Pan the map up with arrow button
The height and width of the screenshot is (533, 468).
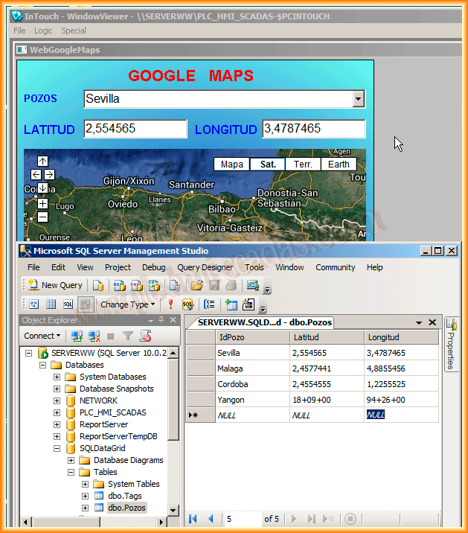(x=42, y=162)
